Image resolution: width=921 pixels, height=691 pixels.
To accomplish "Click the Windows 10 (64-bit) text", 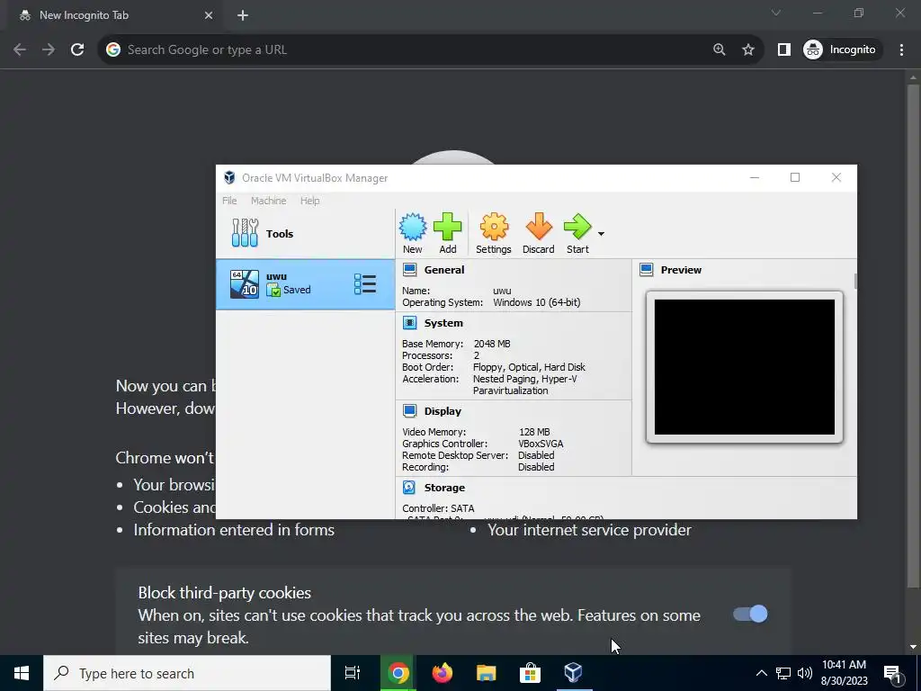I will (536, 302).
